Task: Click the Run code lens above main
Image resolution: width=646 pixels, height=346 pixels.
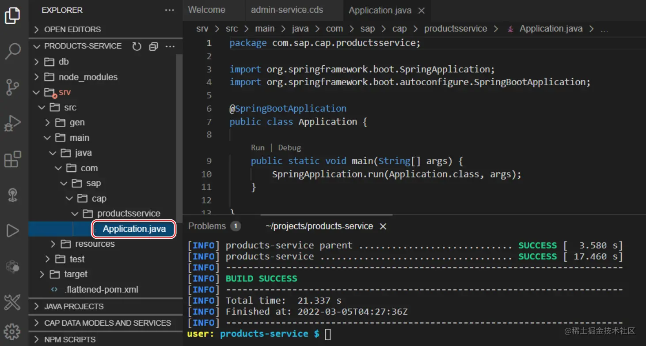Action: click(258, 148)
